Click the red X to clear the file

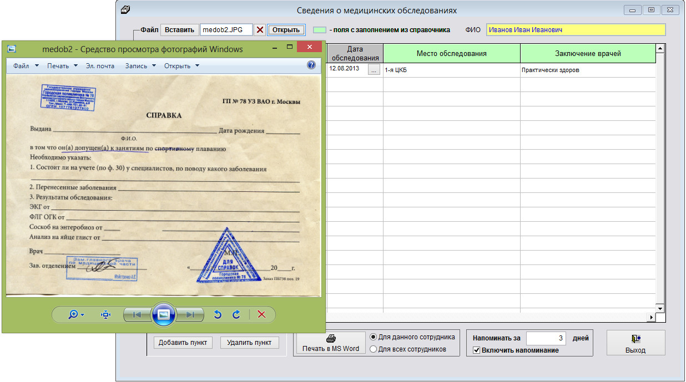pos(259,30)
